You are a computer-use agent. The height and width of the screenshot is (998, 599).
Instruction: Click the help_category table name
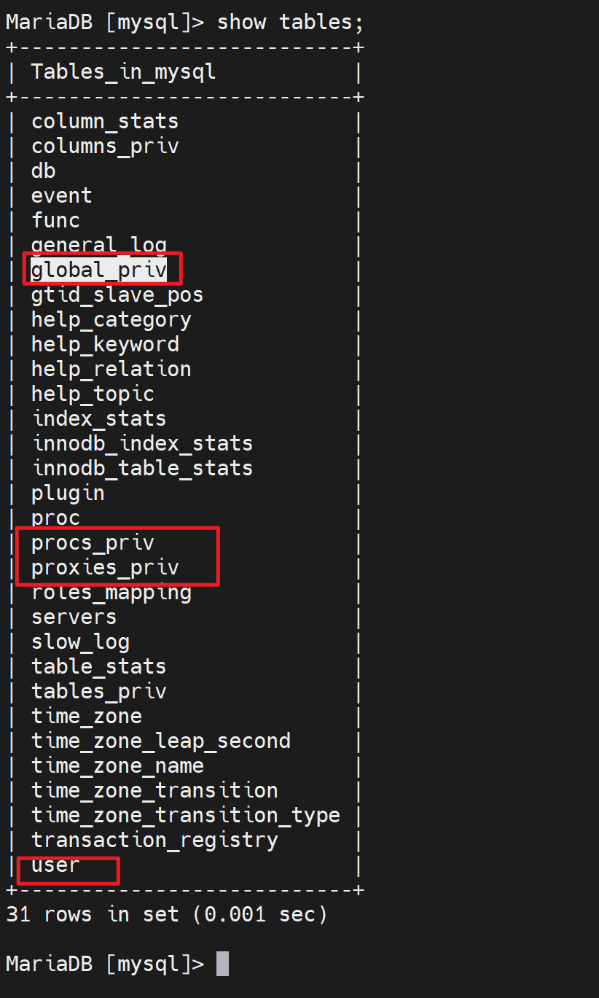coord(111,319)
